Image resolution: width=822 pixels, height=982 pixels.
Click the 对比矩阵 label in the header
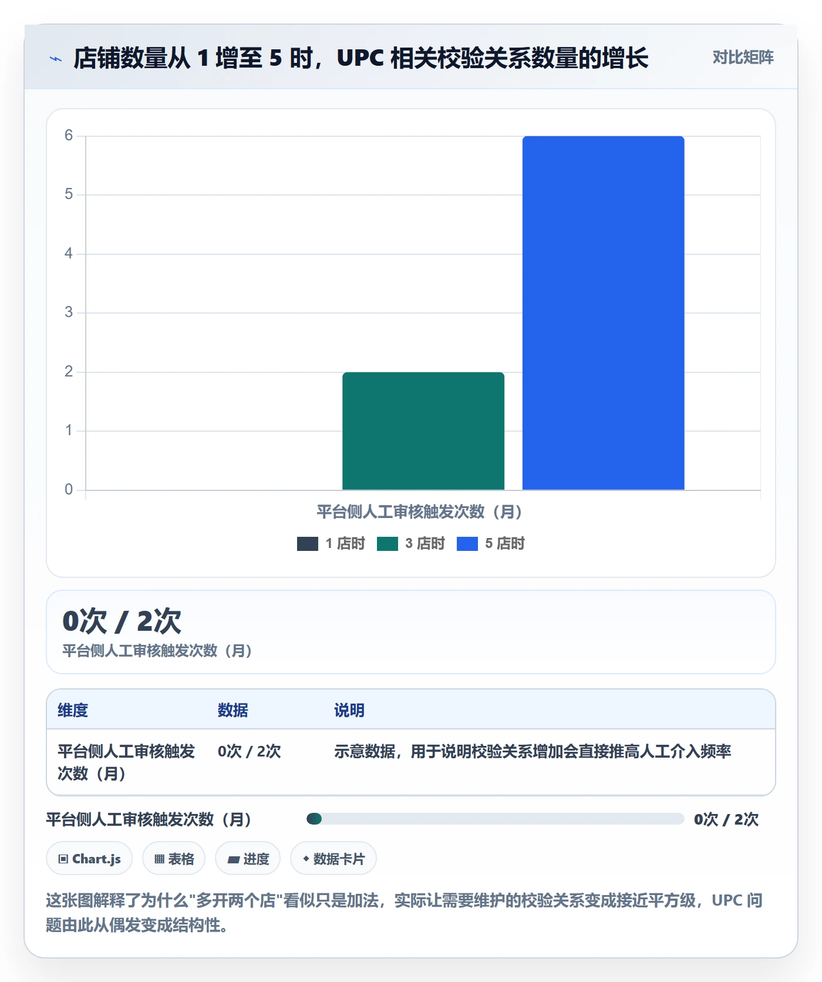[743, 58]
